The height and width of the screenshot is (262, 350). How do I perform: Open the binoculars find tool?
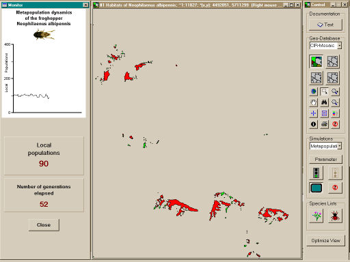(324, 102)
